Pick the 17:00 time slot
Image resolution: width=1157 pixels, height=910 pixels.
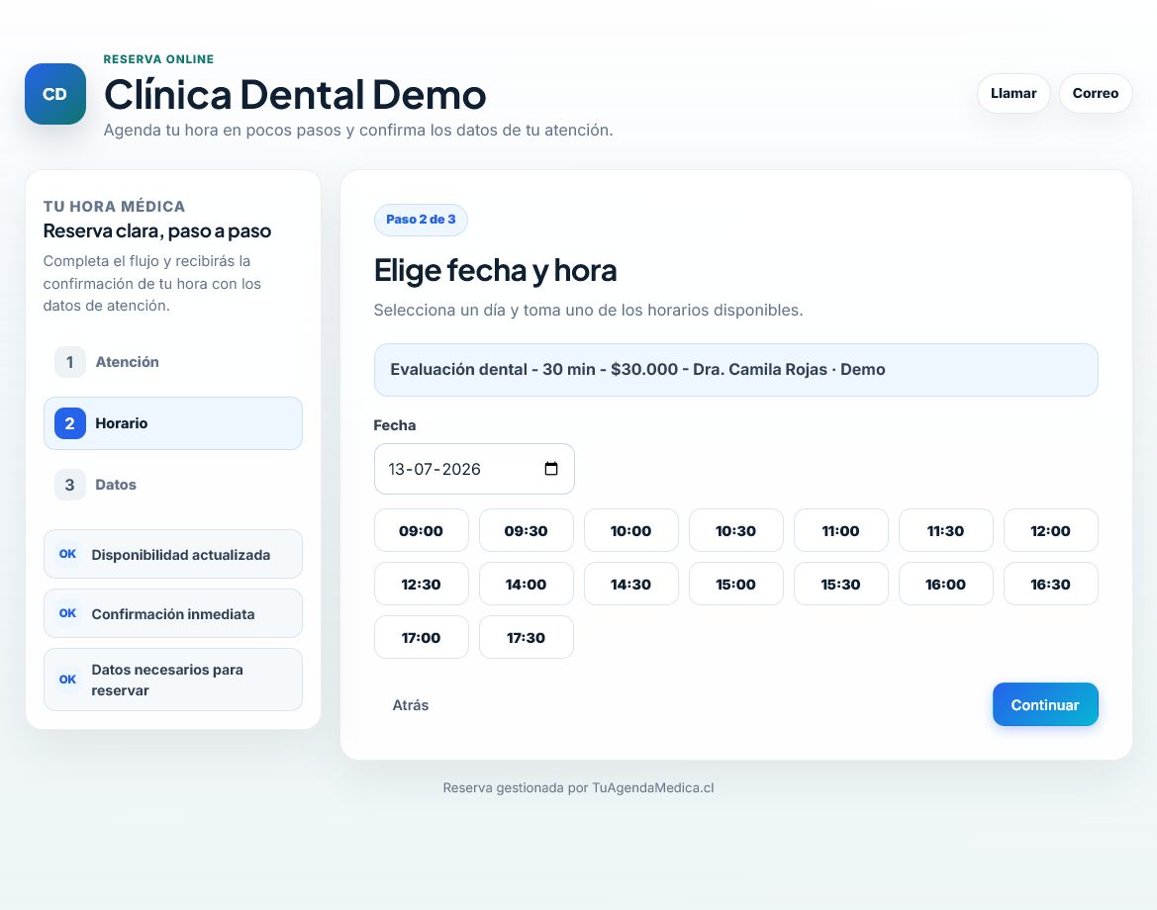tap(422, 637)
